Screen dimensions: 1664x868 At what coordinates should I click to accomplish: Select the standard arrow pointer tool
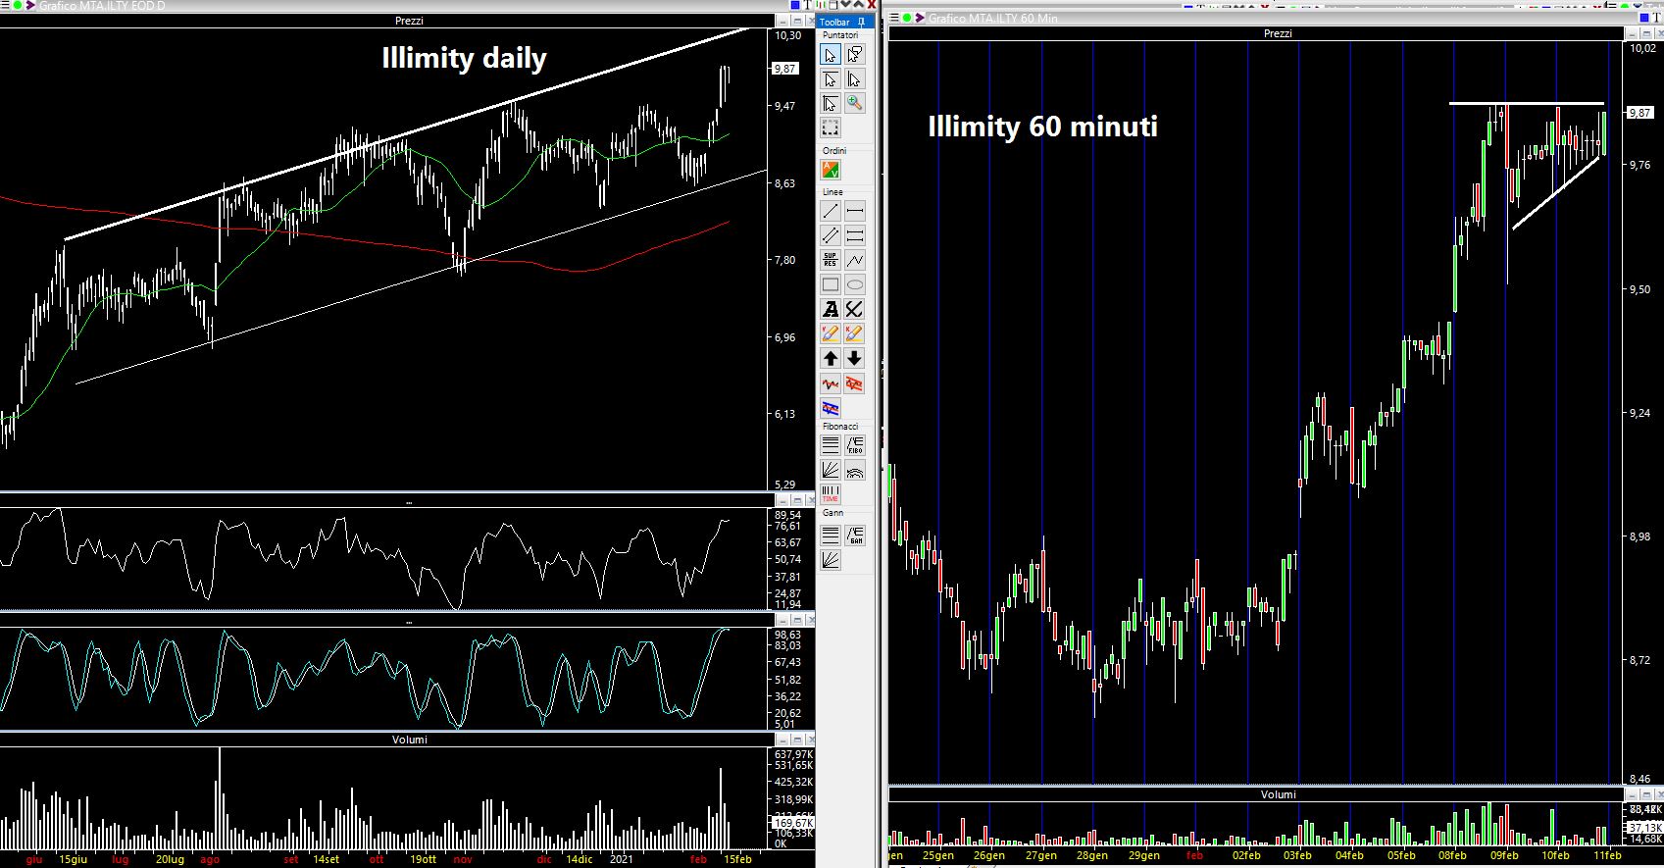(831, 55)
